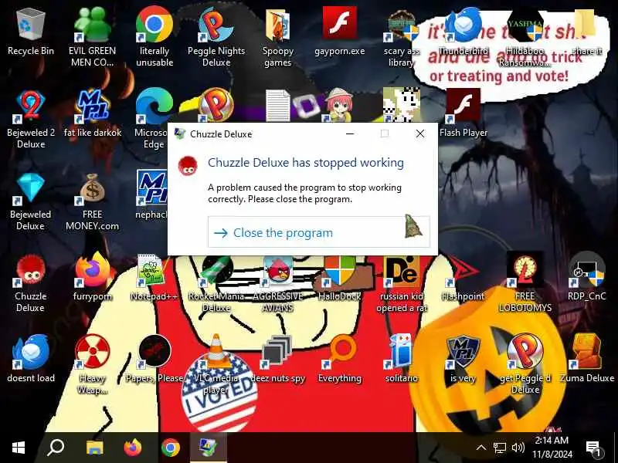618x463 pixels.
Task: Open the volume speaker tray icon
Action: click(x=518, y=448)
